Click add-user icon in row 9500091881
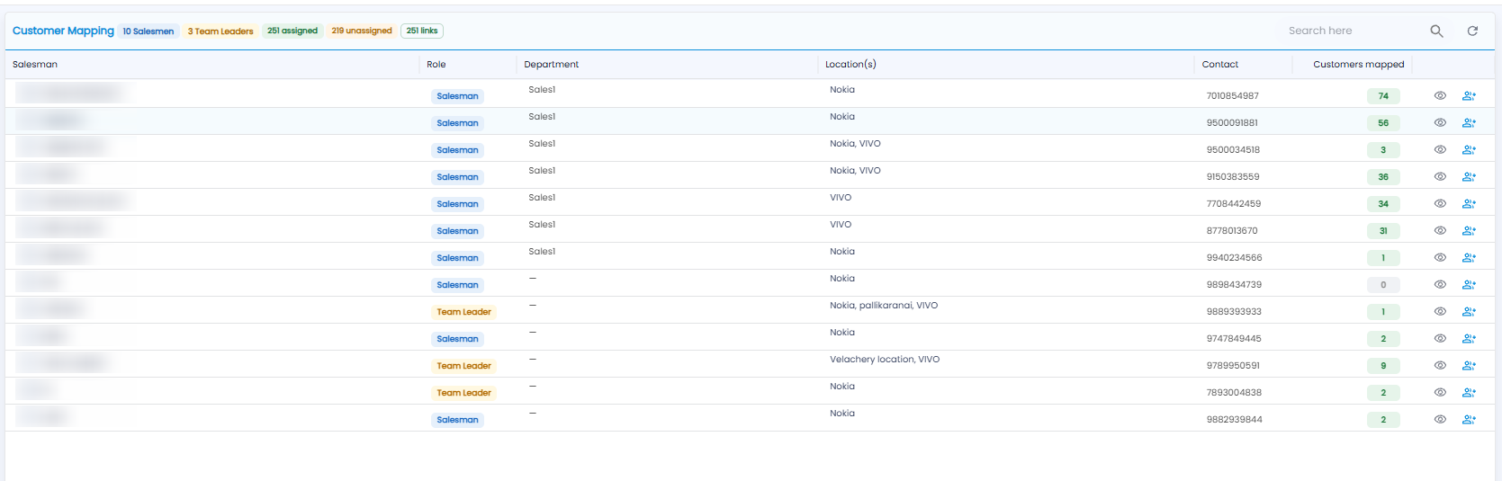This screenshot has width=1502, height=481. (1469, 122)
